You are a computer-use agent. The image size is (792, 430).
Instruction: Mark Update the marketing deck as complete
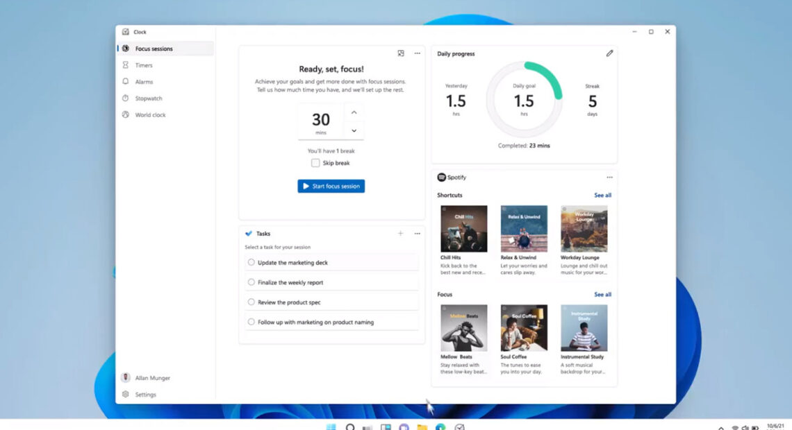click(251, 262)
